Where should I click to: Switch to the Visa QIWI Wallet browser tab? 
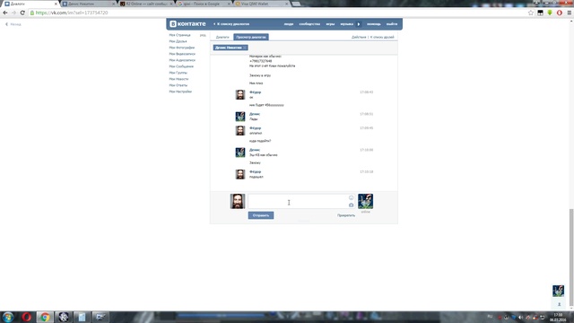point(261,4)
